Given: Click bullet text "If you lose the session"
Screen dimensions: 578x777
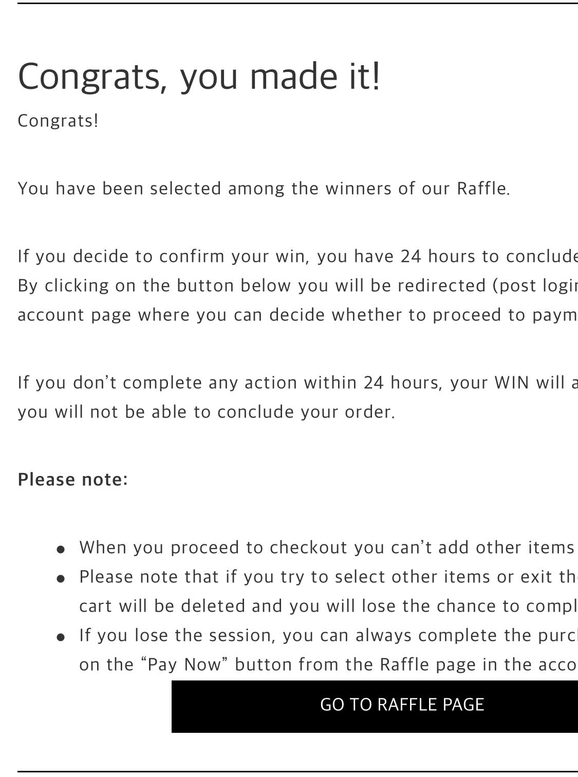Looking at the screenshot, I should tap(326, 635).
